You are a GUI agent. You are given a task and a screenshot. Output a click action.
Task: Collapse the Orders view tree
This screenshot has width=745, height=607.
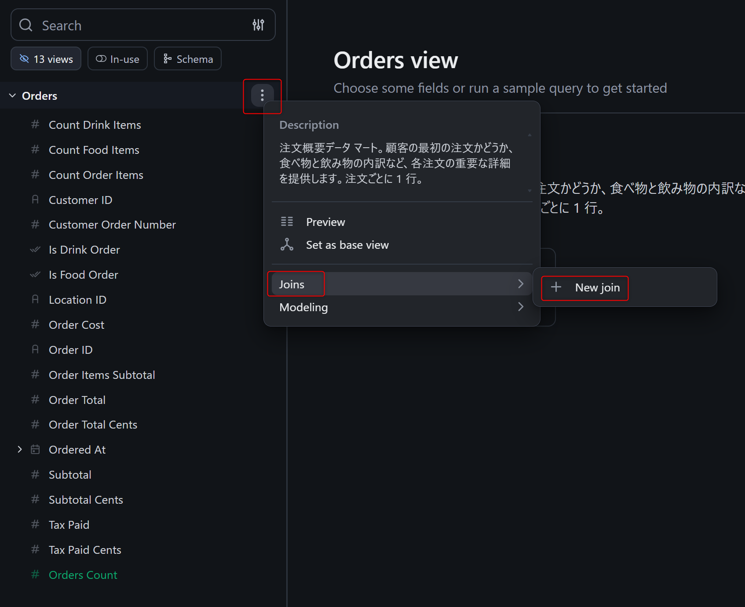[x=12, y=95]
